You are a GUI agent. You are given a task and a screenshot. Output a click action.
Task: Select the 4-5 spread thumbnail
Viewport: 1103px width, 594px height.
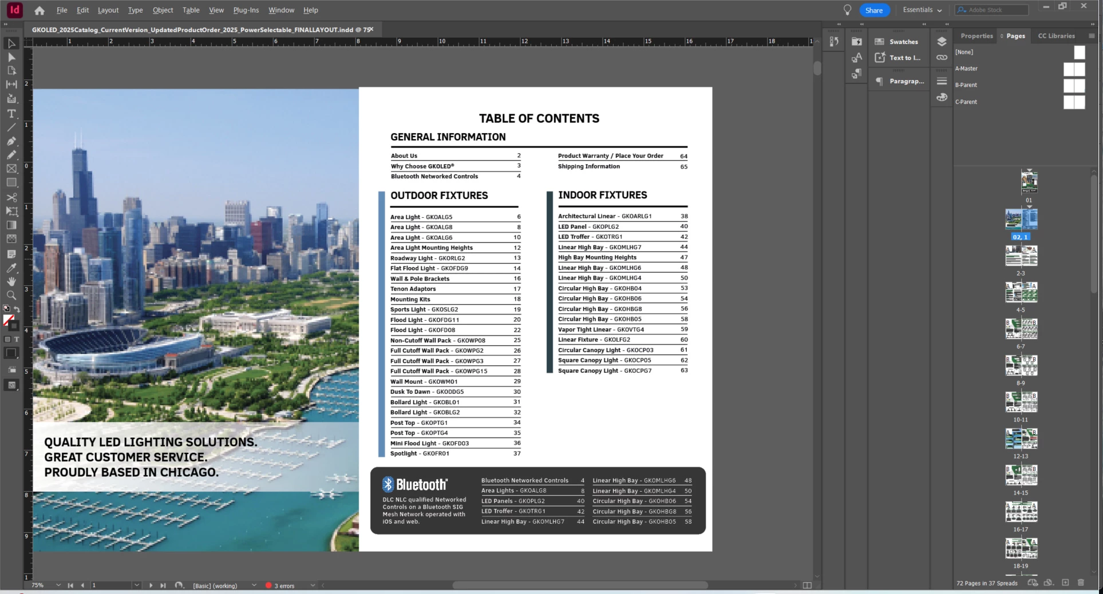[x=1021, y=292]
